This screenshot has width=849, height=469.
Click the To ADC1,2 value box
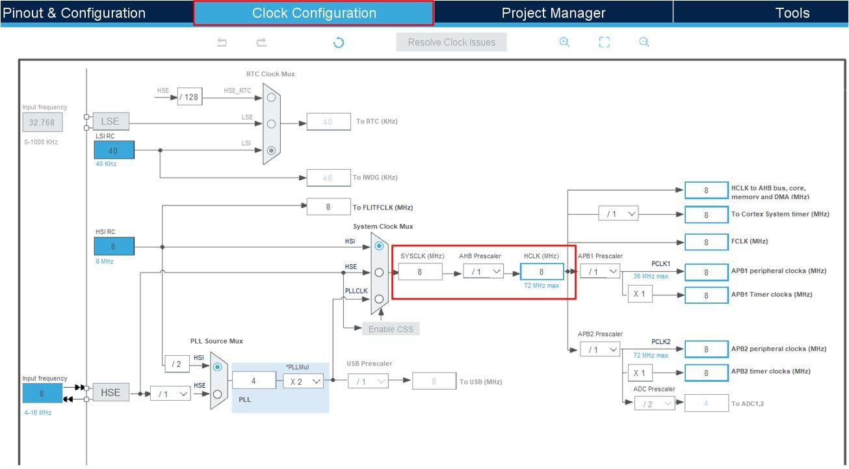706,403
